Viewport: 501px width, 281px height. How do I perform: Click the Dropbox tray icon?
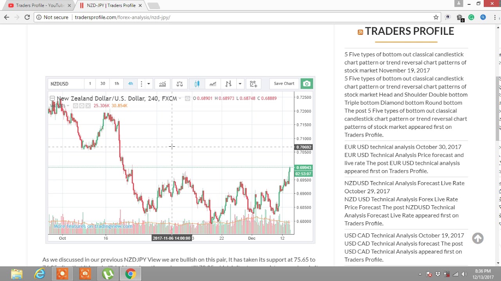pyautogui.click(x=438, y=274)
